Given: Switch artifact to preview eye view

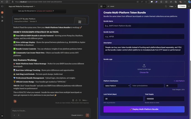Looking at the screenshot, I should pos(101,6).
